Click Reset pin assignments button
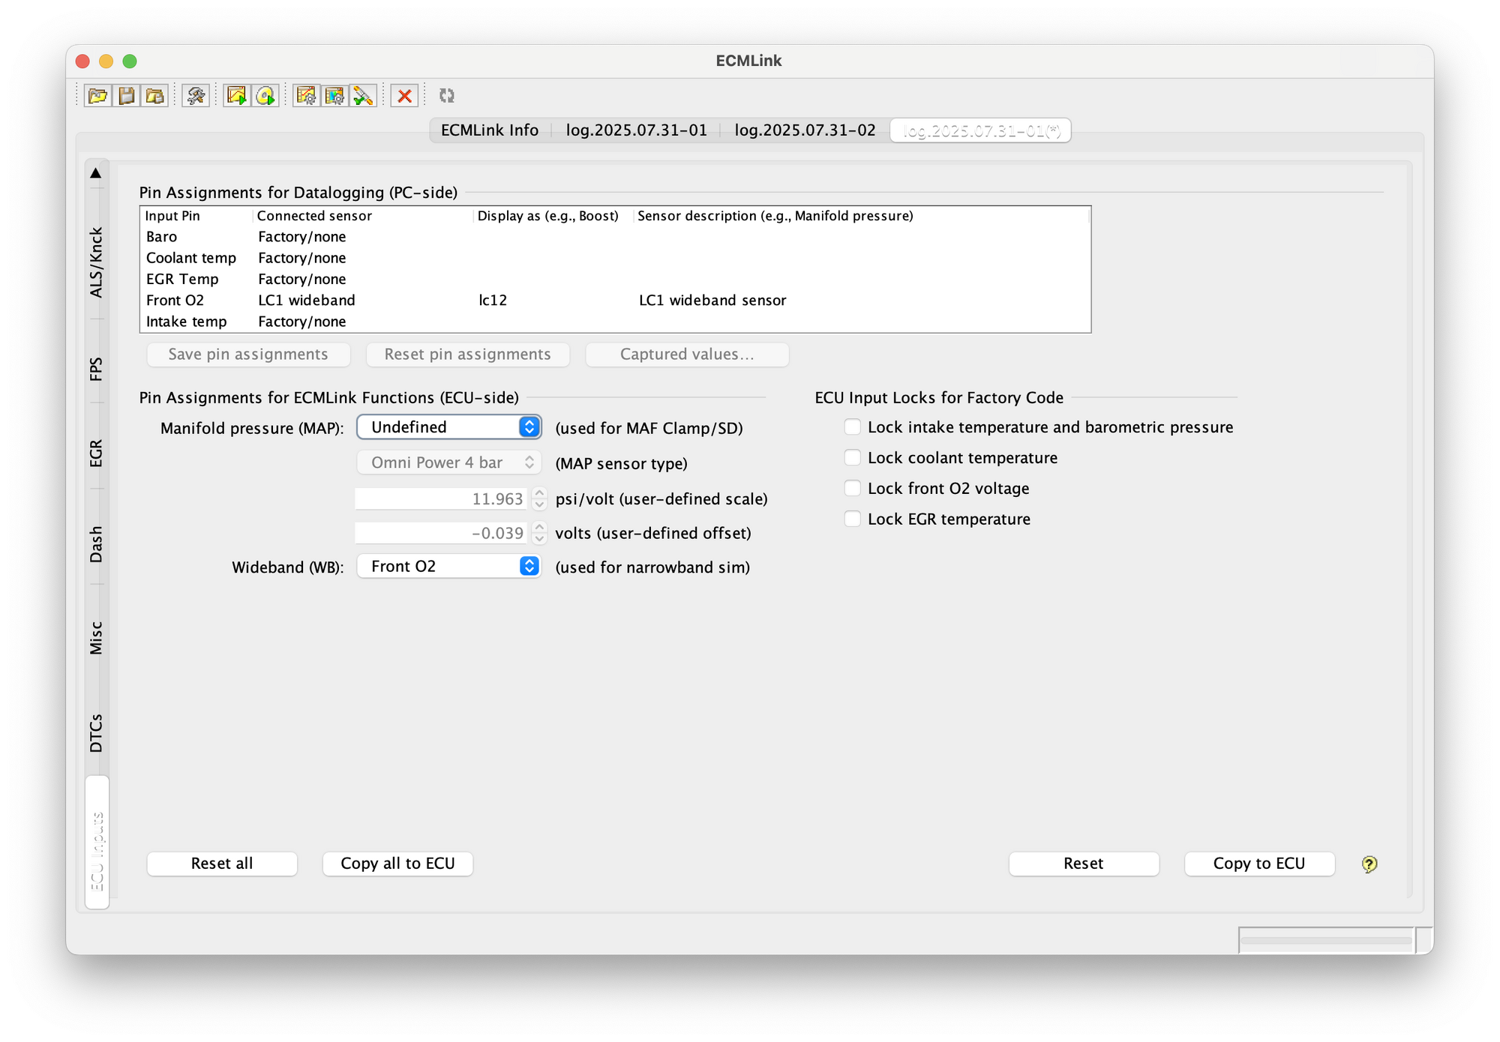The width and height of the screenshot is (1500, 1042). 467,355
